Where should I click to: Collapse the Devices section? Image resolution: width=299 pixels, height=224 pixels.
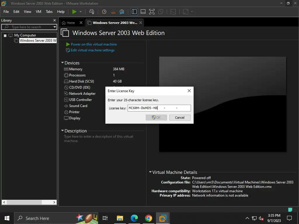coord(62,63)
